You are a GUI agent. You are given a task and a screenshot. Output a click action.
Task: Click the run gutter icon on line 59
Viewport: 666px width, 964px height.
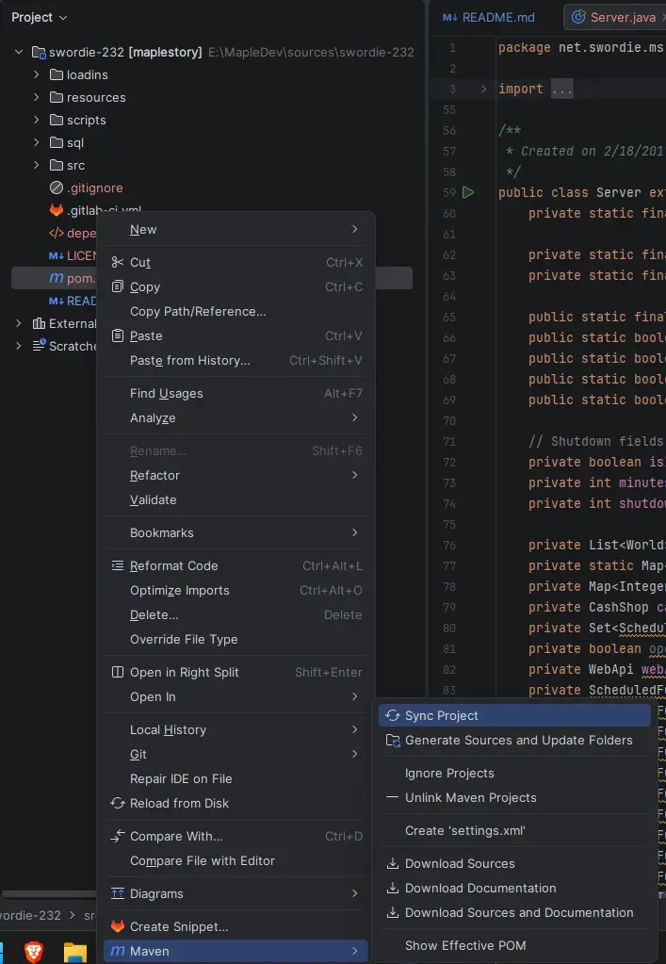[468, 192]
